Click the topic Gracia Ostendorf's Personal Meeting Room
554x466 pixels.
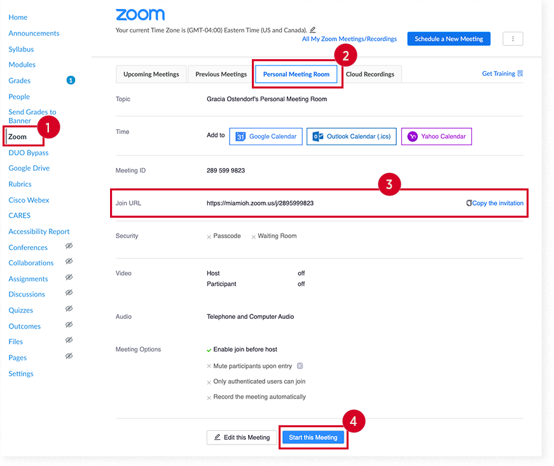click(267, 99)
